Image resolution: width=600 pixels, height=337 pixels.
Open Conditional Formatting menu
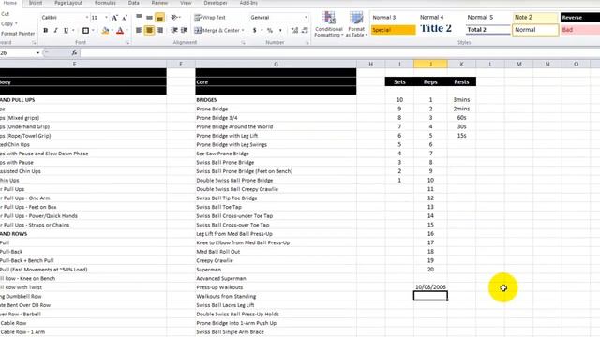(x=329, y=24)
